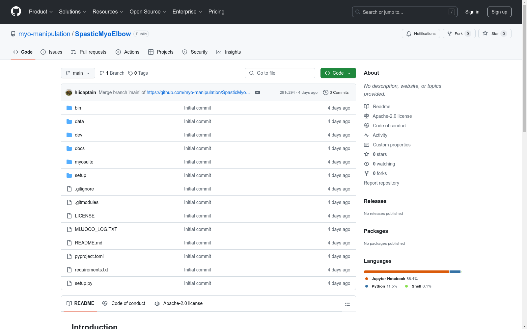Click the blue Python language bar segment
This screenshot has height=329, width=527.
click(455, 272)
